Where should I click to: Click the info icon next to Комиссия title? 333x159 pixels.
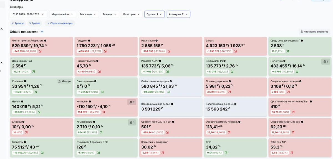coord(90,101)
